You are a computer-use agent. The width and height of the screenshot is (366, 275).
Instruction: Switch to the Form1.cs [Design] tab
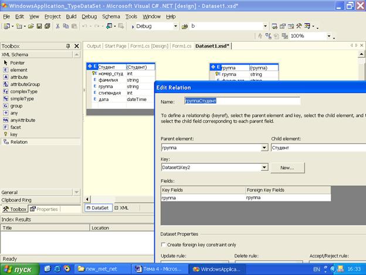click(x=149, y=46)
